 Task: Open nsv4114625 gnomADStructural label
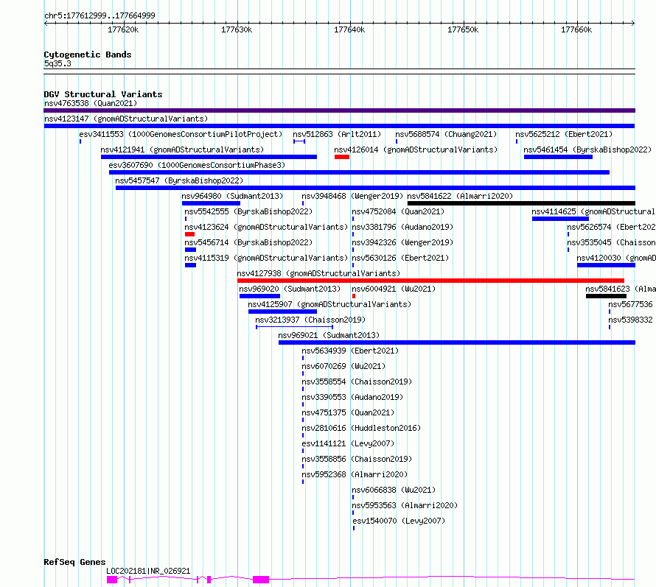593,211
